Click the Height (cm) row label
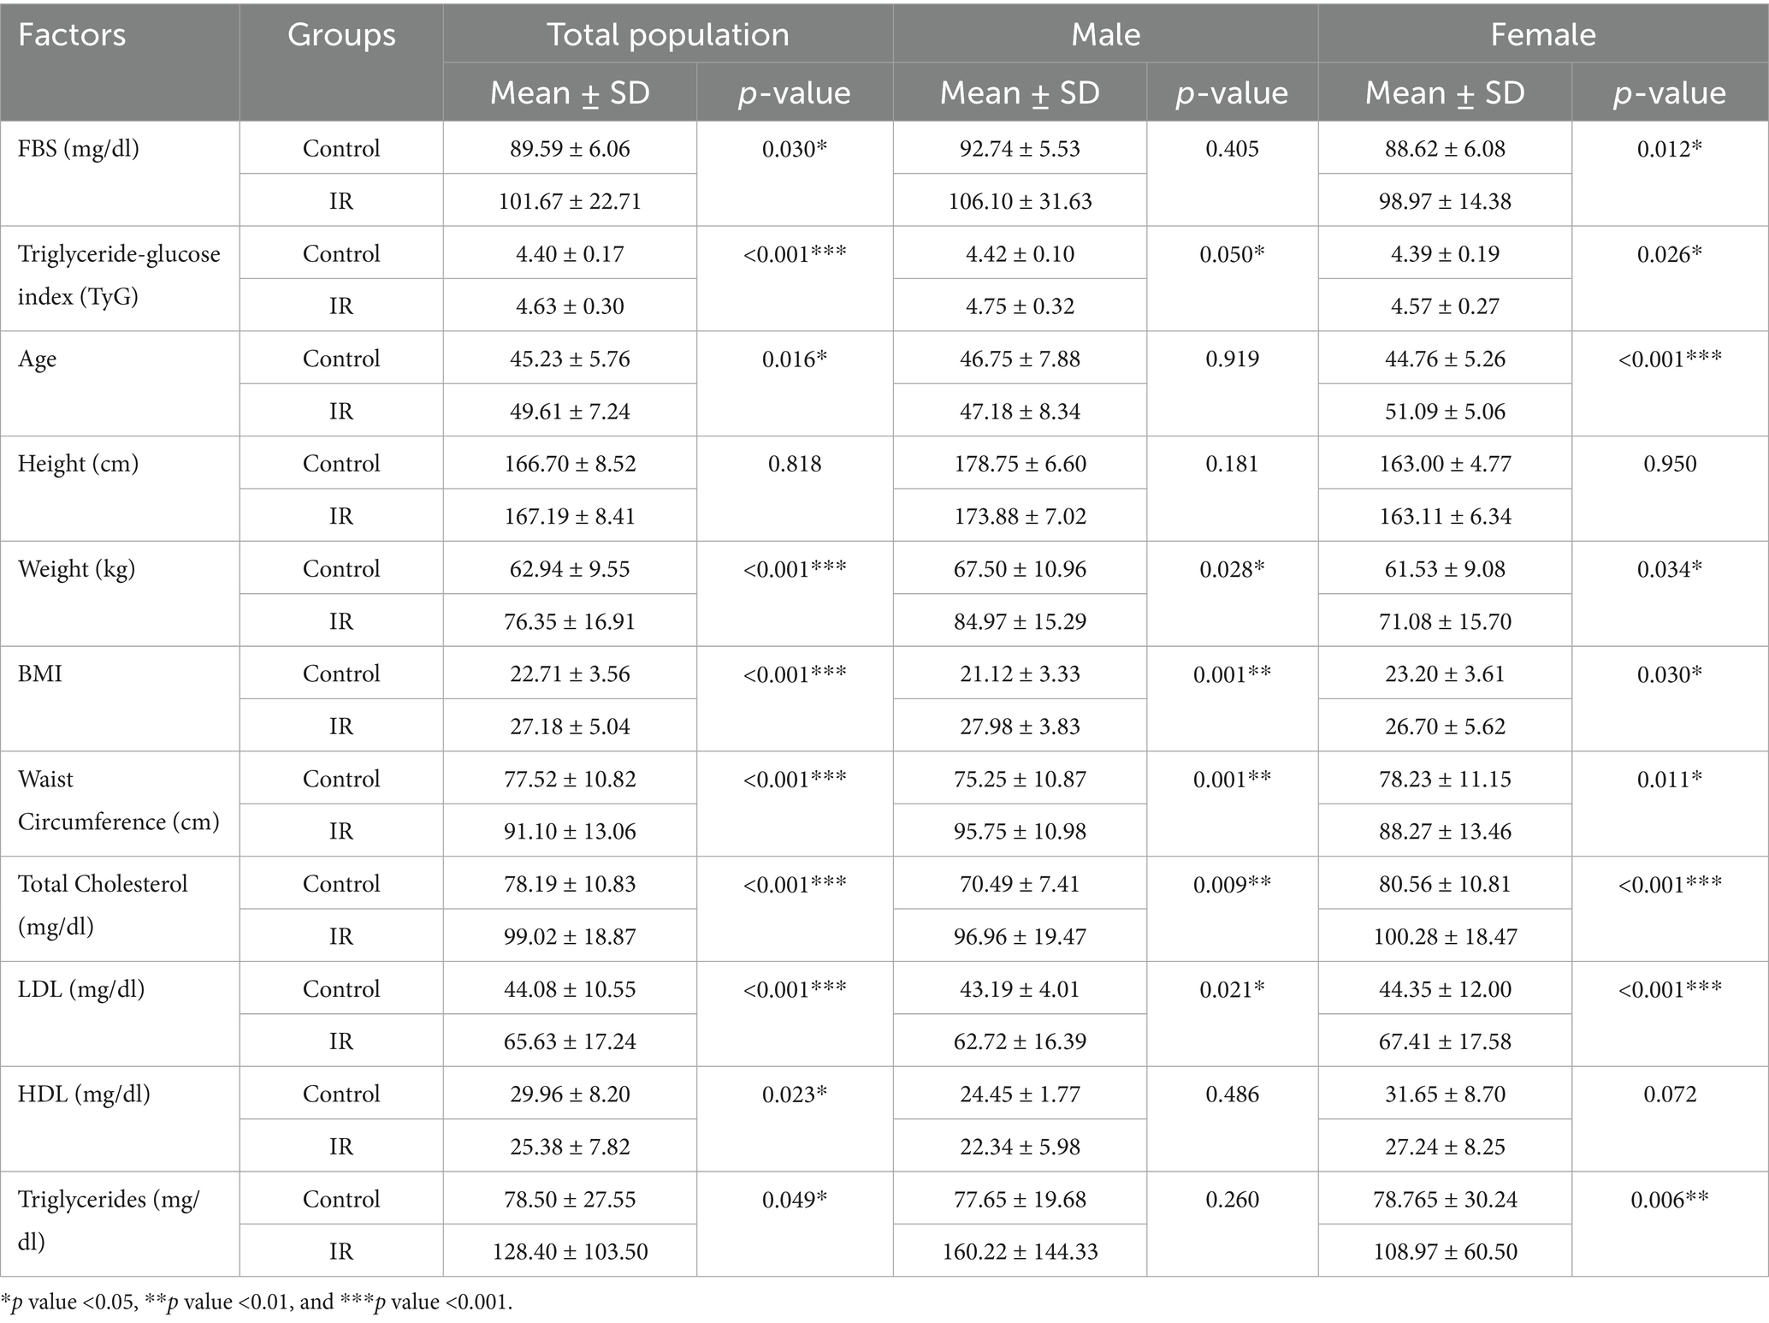Viewport: 1769px width, 1323px height. tap(78, 464)
